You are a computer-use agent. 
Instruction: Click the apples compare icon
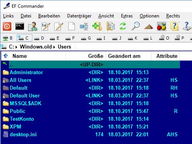click(x=162, y=26)
